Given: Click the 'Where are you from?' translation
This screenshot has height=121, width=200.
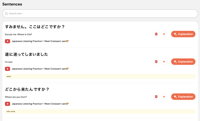Looking at the screenshot, I should pos(16,97).
